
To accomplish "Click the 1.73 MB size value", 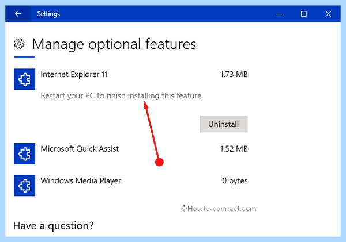I will click(234, 74).
